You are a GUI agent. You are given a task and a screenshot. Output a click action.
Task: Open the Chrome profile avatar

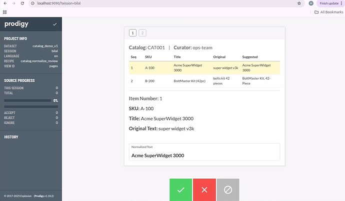(311, 3)
